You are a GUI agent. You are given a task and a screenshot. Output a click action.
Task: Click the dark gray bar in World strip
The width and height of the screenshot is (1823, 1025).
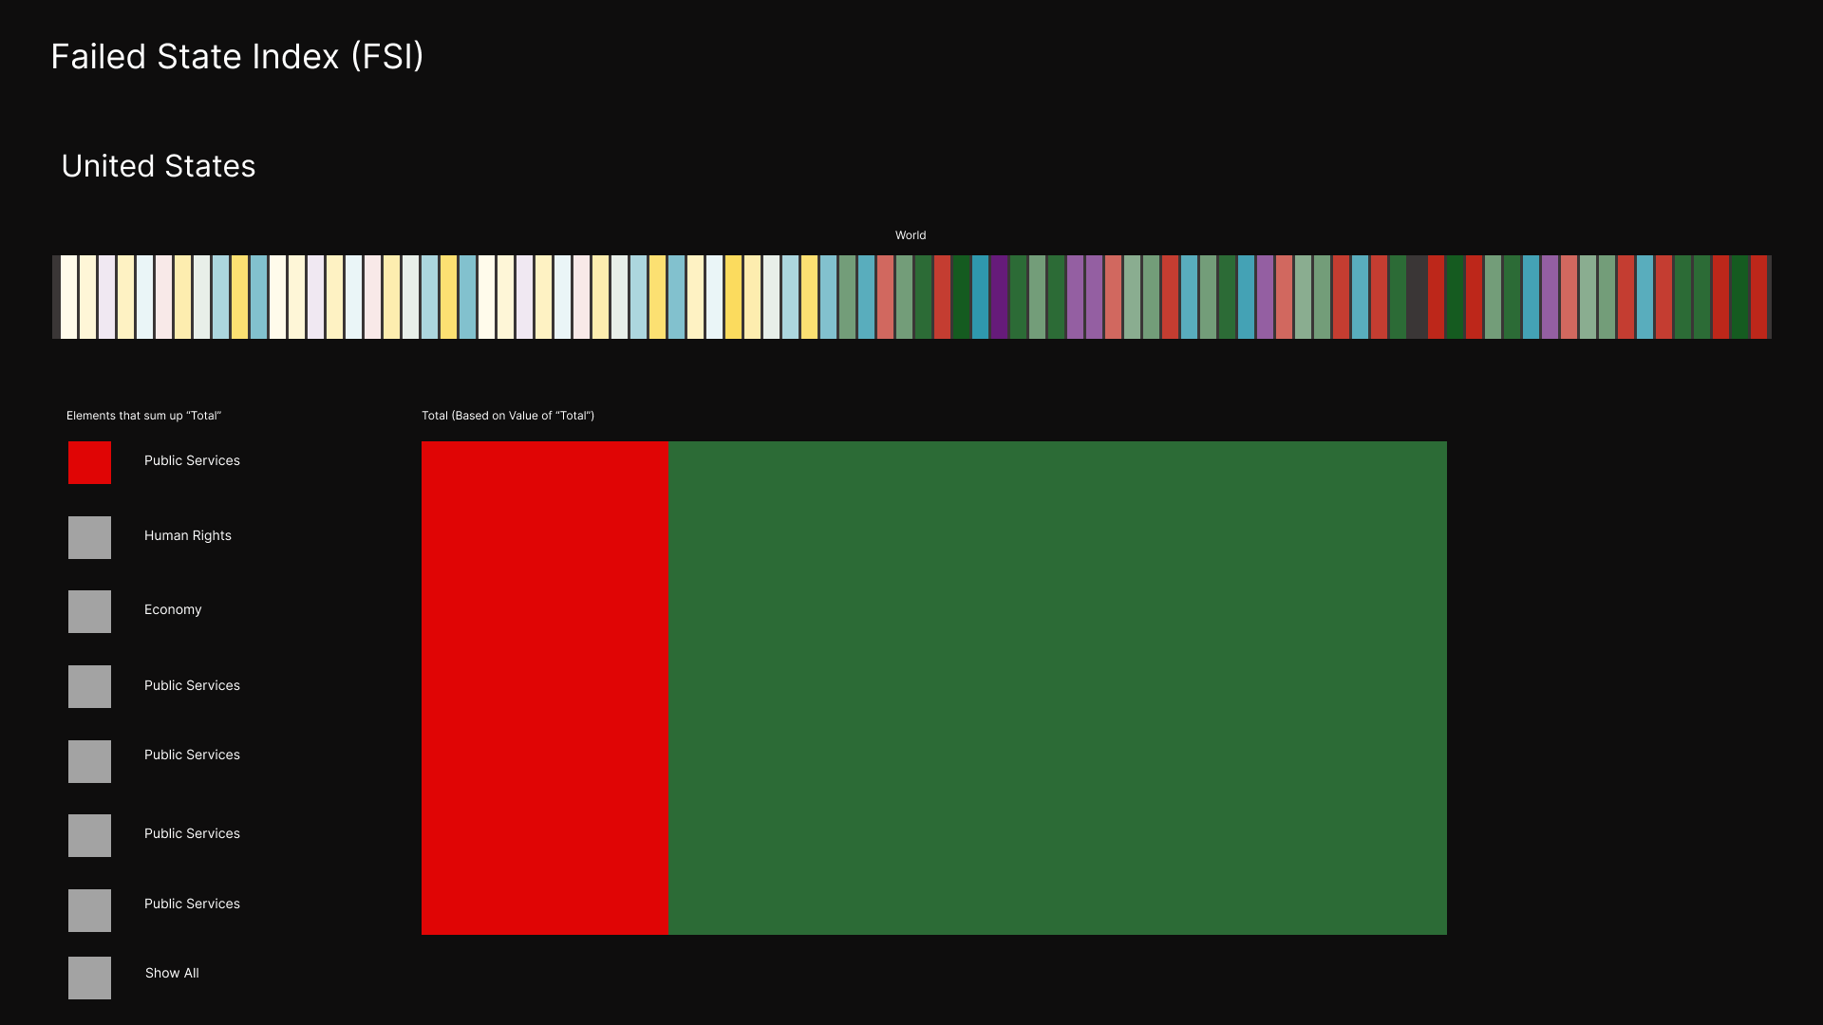1417,297
